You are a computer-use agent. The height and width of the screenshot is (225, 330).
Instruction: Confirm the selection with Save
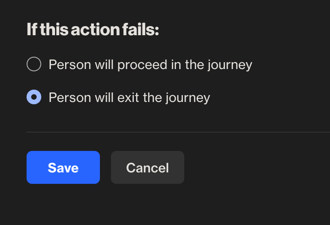63,167
